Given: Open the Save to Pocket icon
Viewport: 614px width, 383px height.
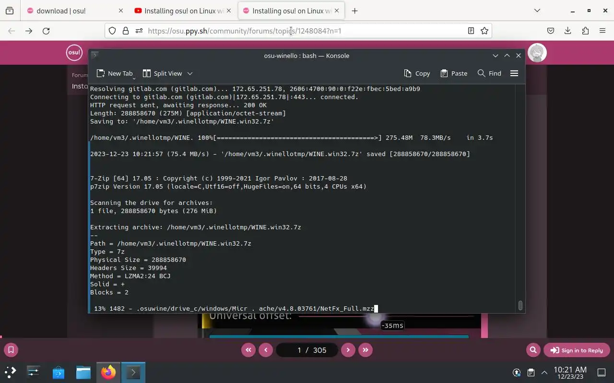Looking at the screenshot, I should tap(551, 31).
